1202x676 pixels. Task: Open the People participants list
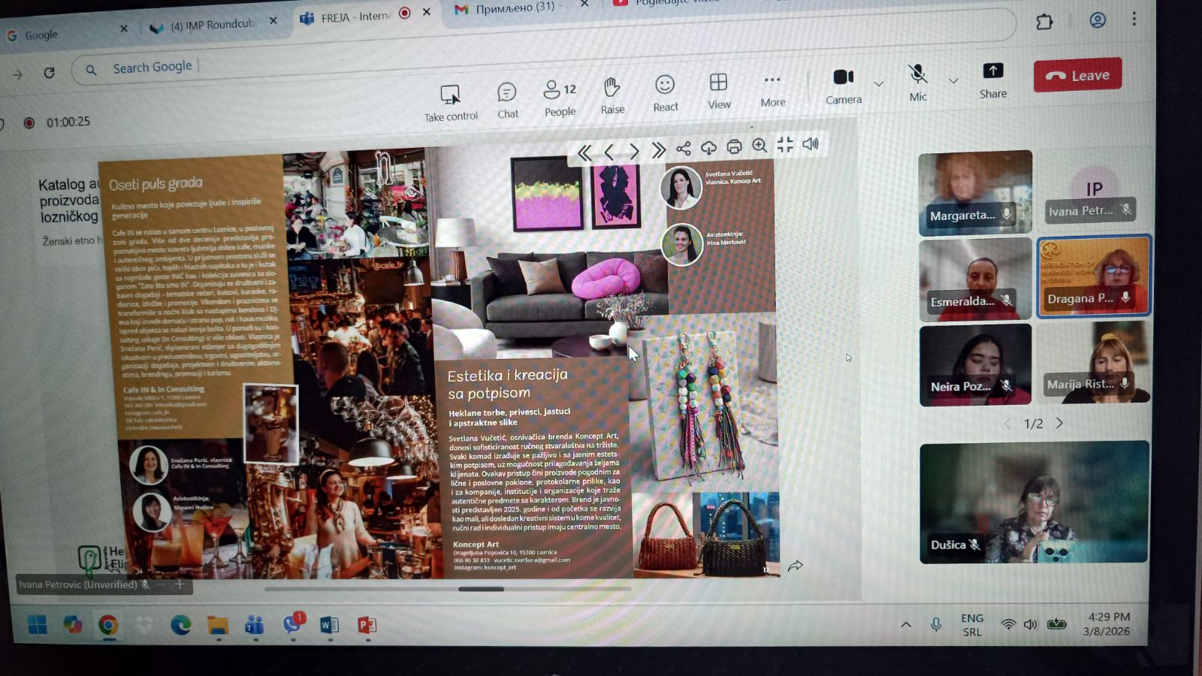click(x=560, y=98)
